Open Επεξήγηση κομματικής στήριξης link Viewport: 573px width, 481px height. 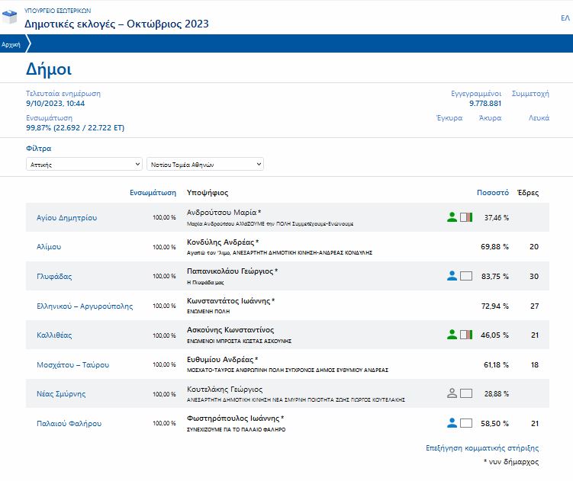(482, 448)
